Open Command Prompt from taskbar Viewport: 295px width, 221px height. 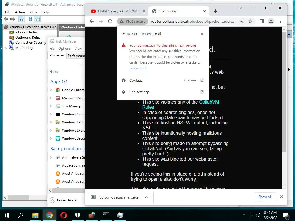[x=106, y=215]
